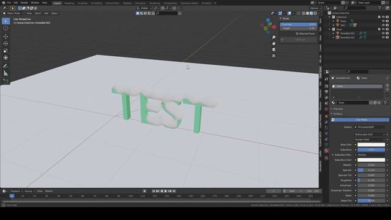
Task: Click the Use Nodes button
Action: pyautogui.click(x=360, y=120)
